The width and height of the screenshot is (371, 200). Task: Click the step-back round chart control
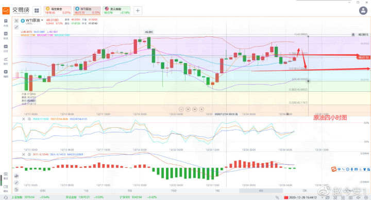coord(188,109)
